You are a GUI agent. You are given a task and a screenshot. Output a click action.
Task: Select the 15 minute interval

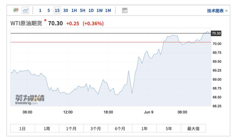coord(57,11)
